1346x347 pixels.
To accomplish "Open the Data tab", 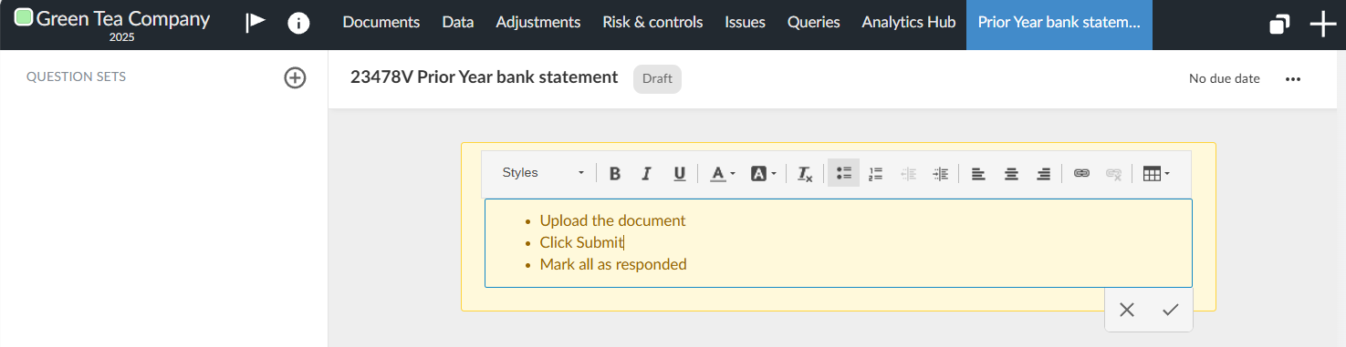I will [458, 23].
